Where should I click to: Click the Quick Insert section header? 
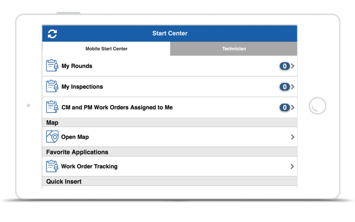click(x=170, y=181)
